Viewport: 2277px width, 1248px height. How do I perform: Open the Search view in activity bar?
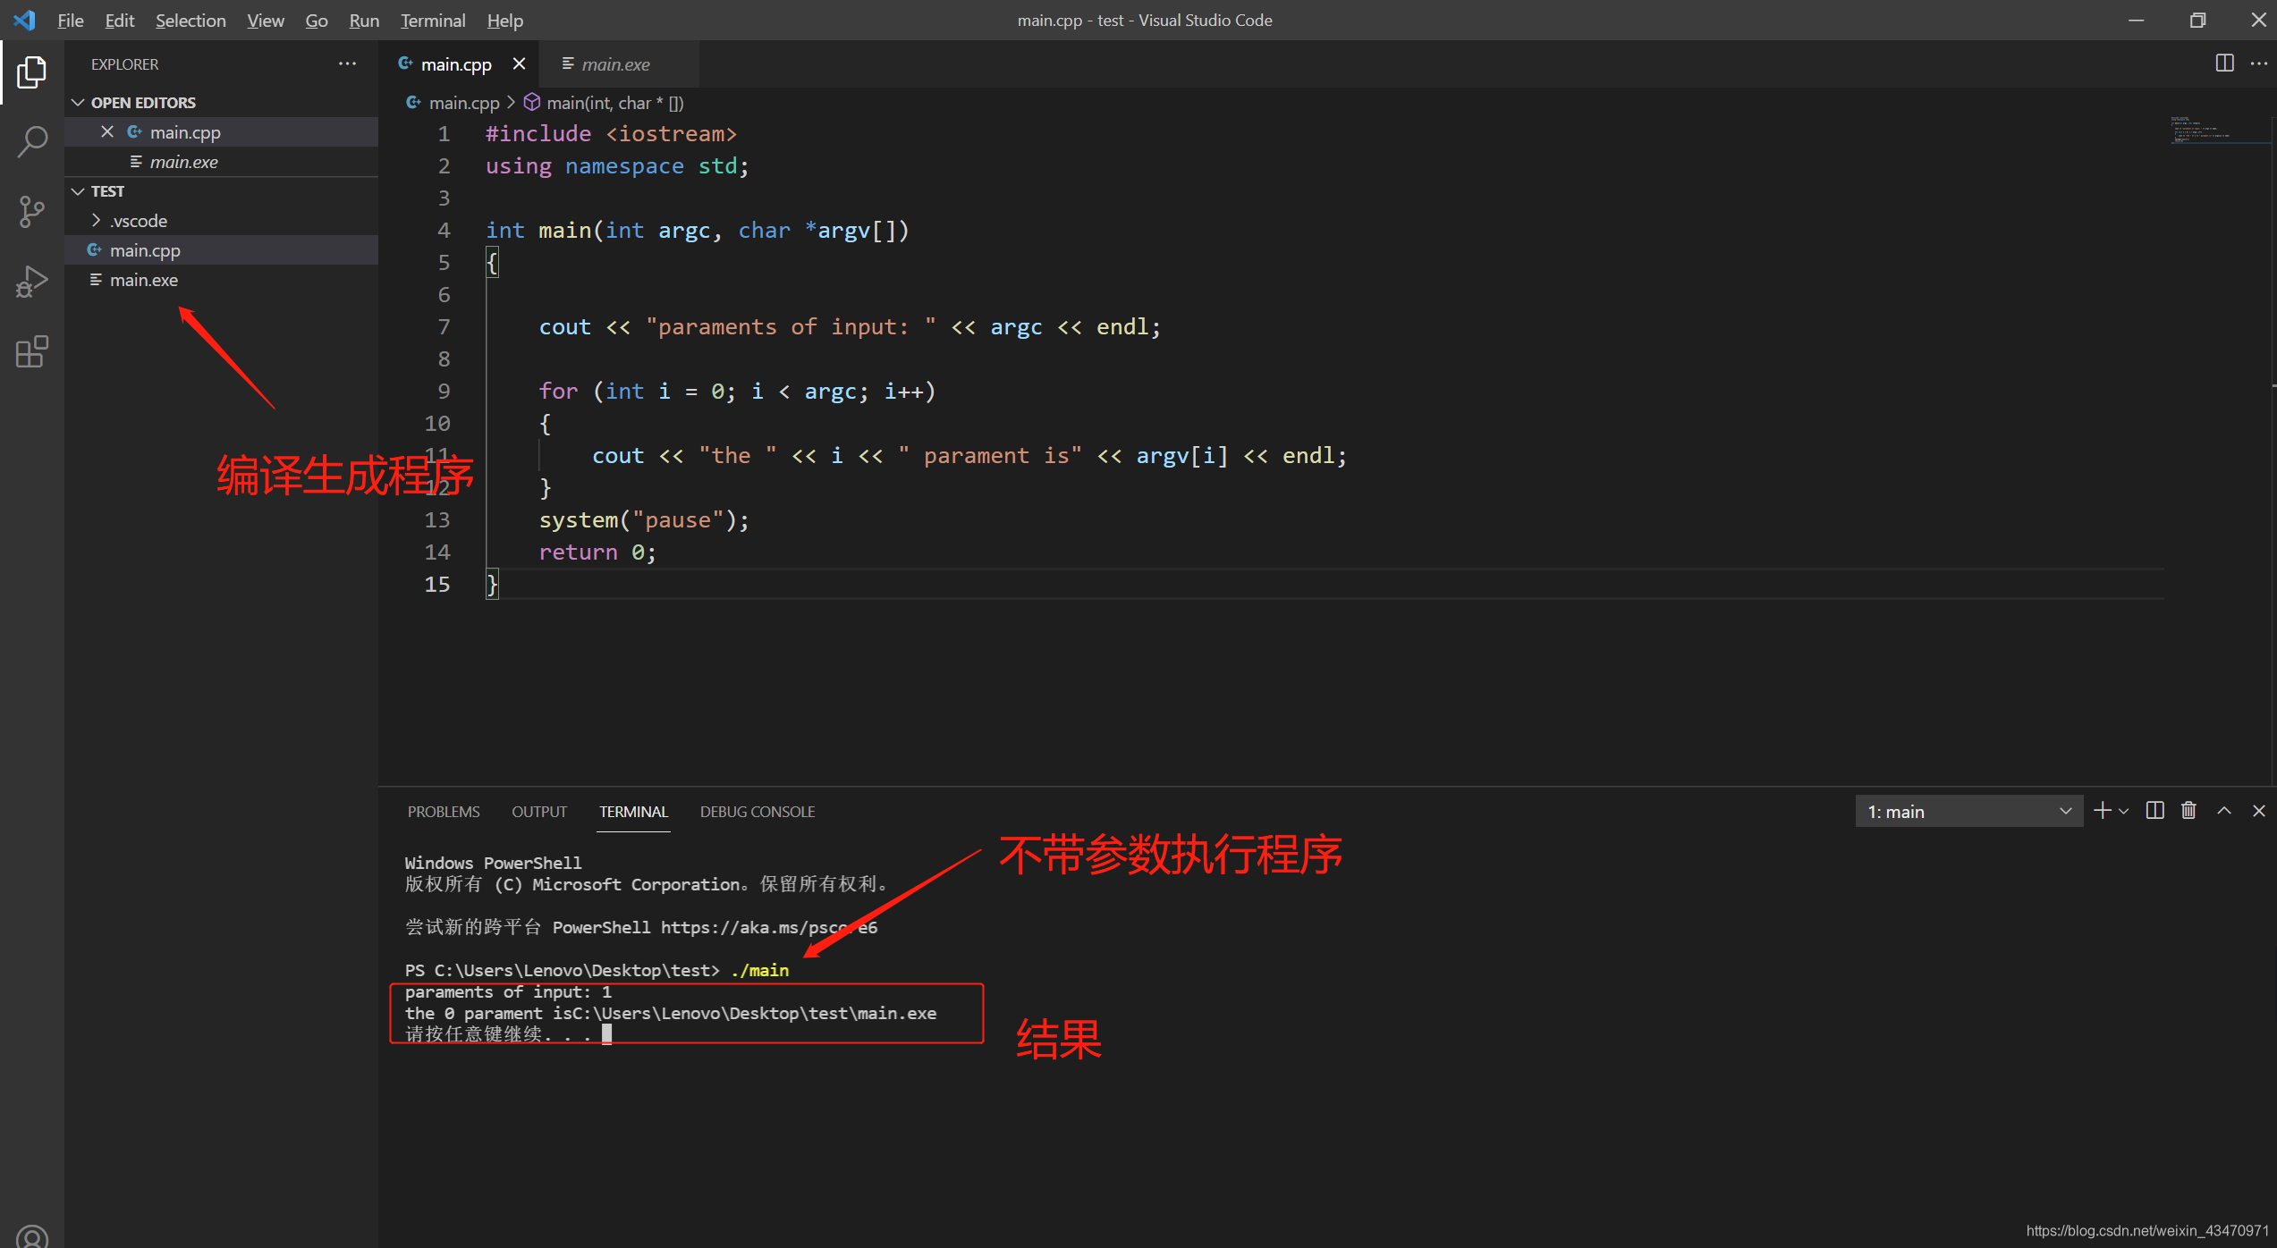pos(32,141)
